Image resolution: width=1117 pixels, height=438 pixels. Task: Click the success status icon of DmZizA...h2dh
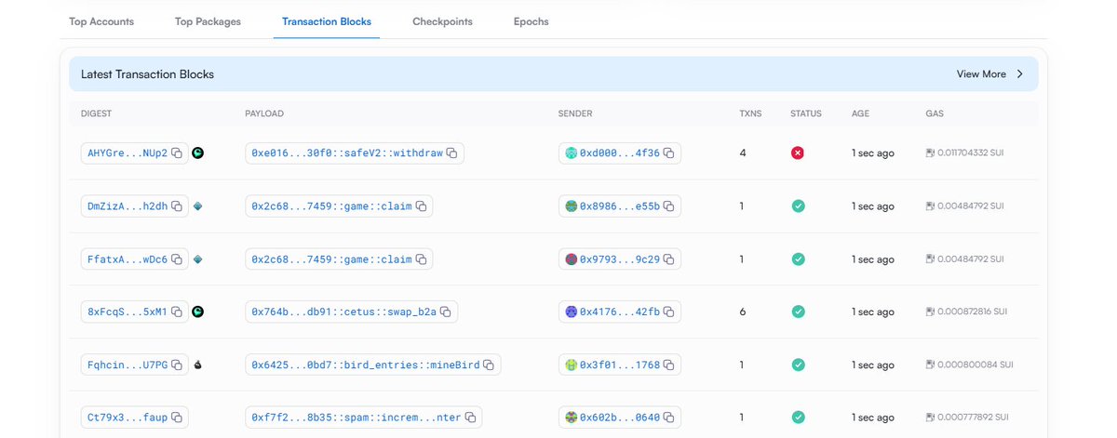pyautogui.click(x=798, y=206)
